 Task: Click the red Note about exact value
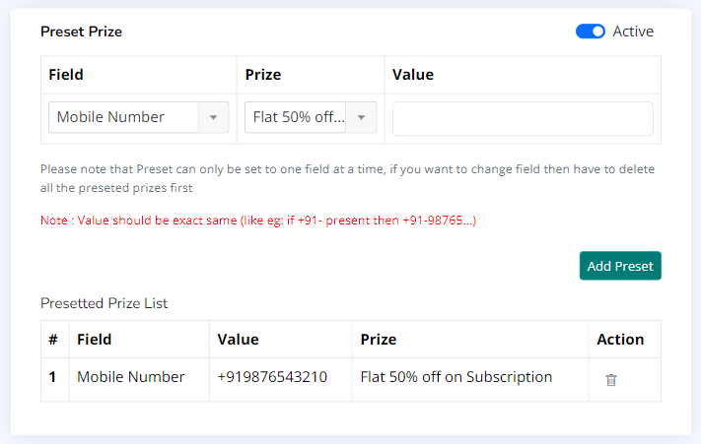pyautogui.click(x=258, y=221)
